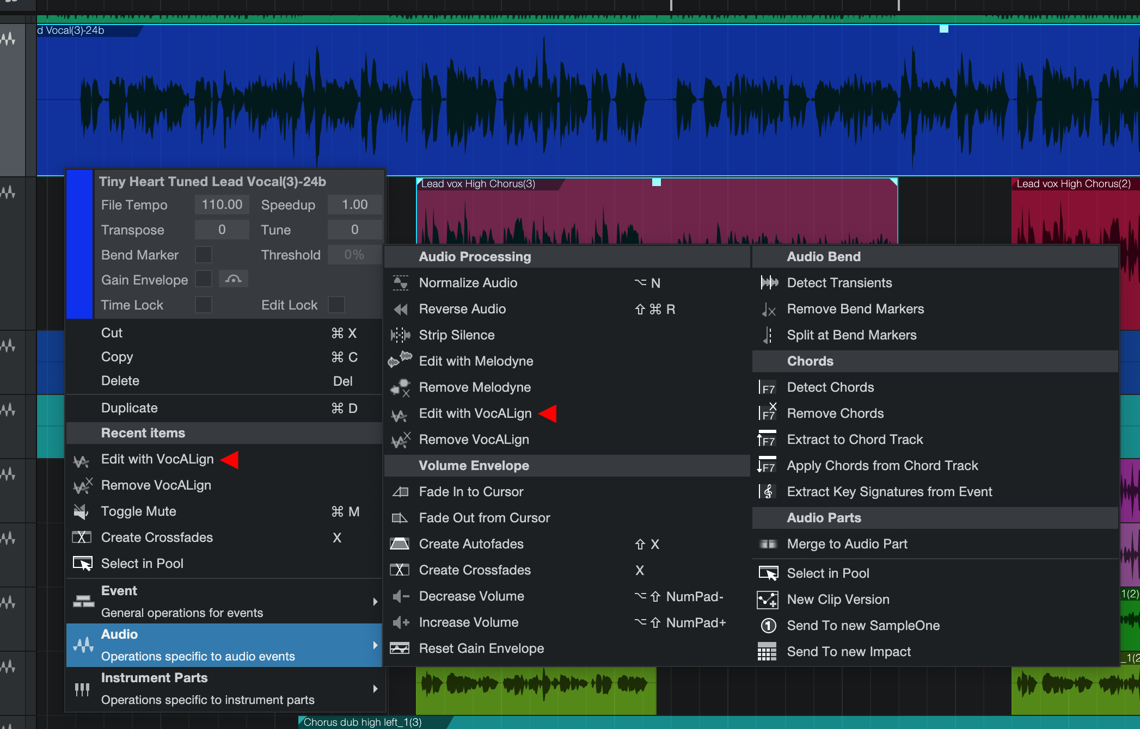Click the Send To new Impact grid icon
The height and width of the screenshot is (729, 1140).
point(767,651)
